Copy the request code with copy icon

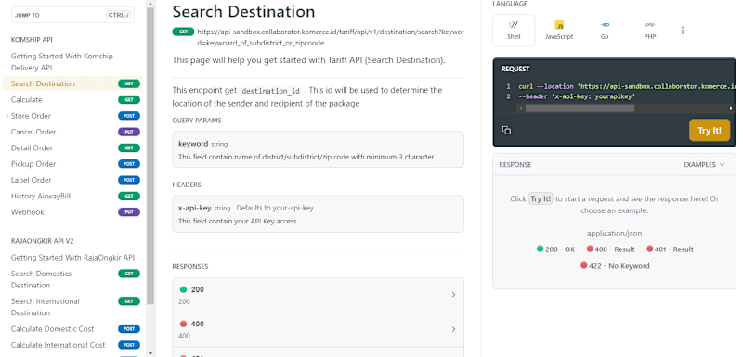(506, 130)
